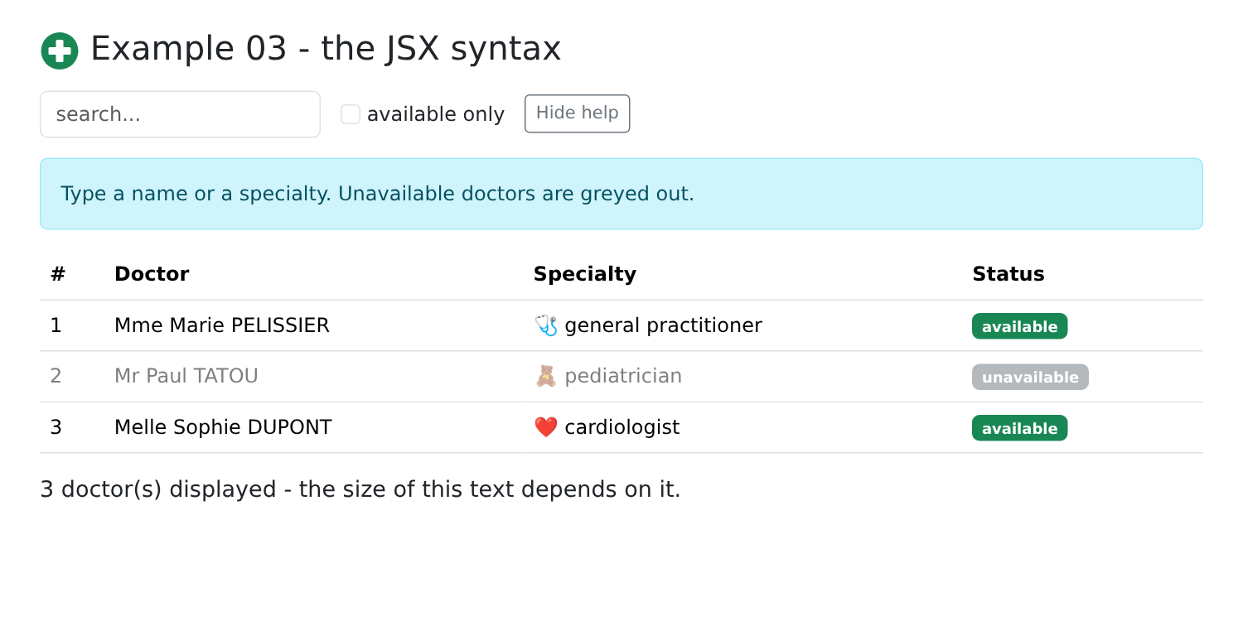
Task: Click the stethoscope icon for general practitioner
Action: click(546, 325)
